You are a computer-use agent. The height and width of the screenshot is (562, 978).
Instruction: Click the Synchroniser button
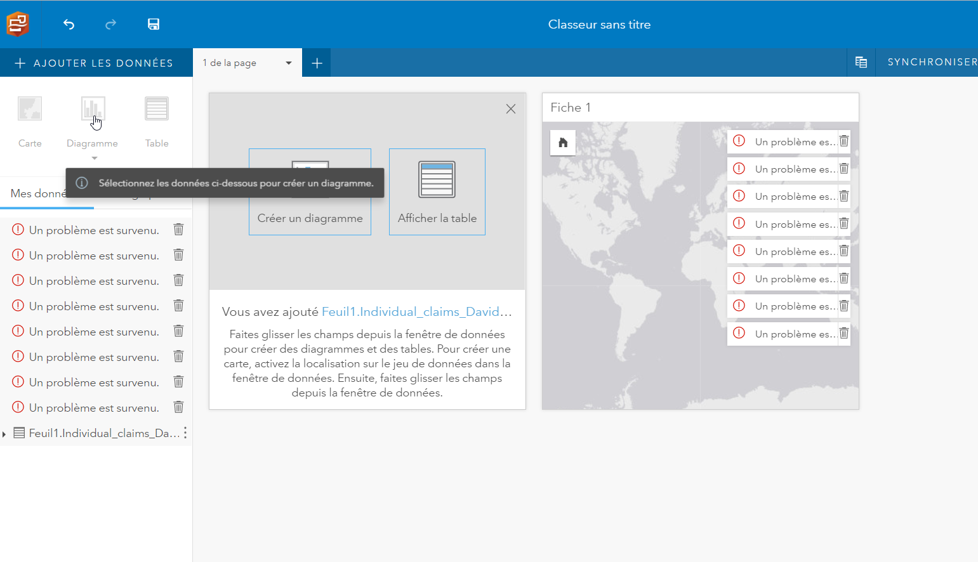(932, 62)
